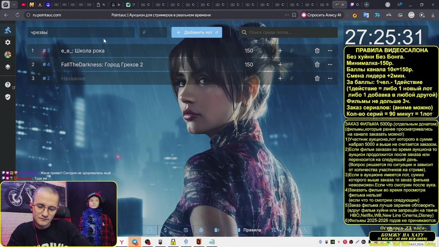439x247 pixels.
Task: Click the split divider icon in bottom toolbar
Action: [x=289, y=230]
